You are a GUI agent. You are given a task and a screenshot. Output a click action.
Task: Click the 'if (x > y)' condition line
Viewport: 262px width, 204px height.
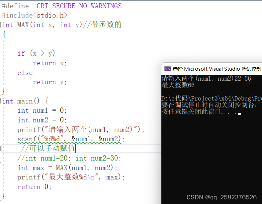pyautogui.click(x=36, y=53)
